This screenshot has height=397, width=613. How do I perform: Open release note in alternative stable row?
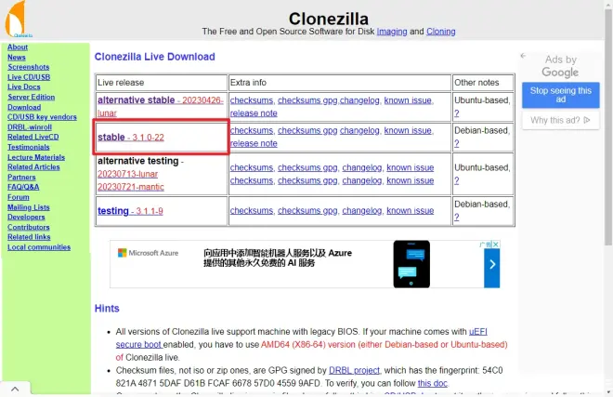tap(254, 113)
